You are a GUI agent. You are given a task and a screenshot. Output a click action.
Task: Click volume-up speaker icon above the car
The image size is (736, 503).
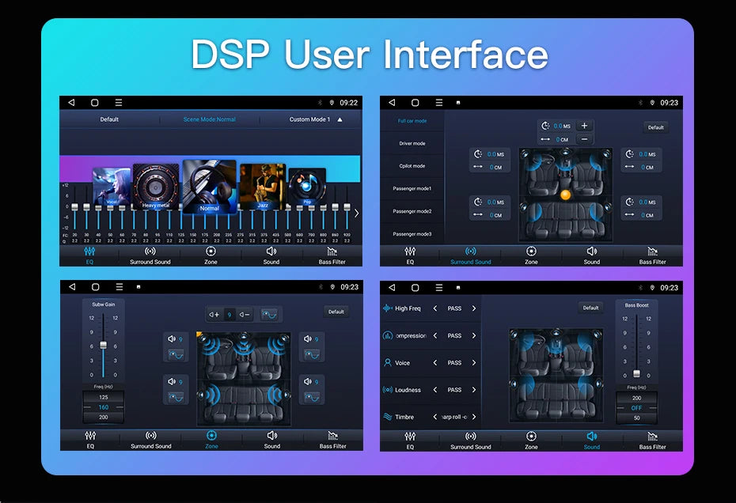[x=214, y=314]
